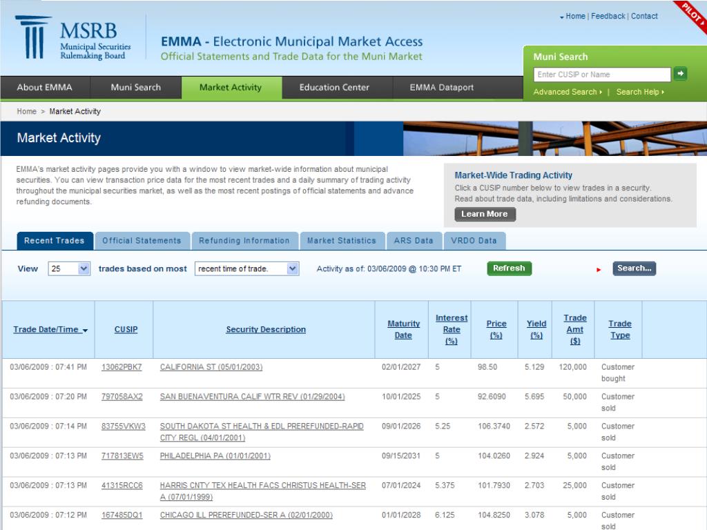Click yield value 5.695
The image size is (707, 530).
[x=534, y=397]
